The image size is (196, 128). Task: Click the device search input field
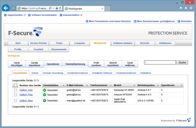pyautogui.click(x=160, y=62)
